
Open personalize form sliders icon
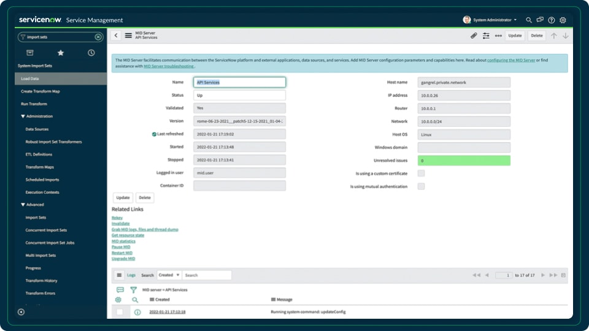486,36
